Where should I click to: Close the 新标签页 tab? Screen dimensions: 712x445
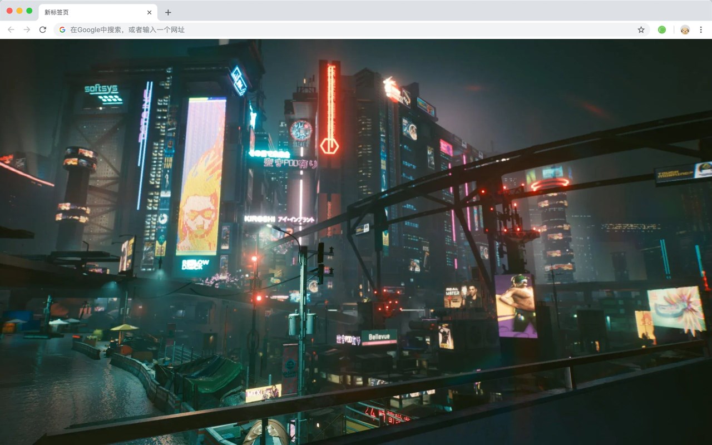click(x=149, y=12)
